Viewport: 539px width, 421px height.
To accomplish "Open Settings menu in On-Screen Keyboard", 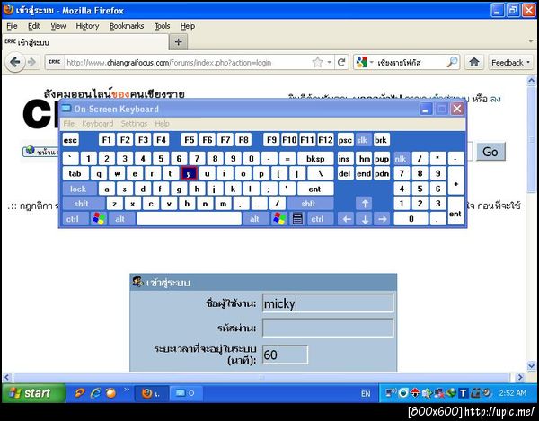I will tap(134, 124).
